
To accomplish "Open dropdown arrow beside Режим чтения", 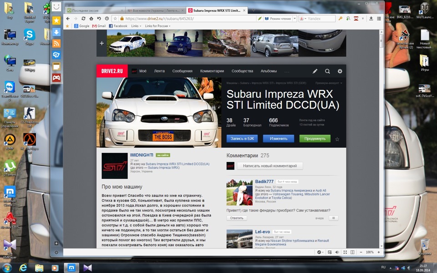I will pos(295,19).
